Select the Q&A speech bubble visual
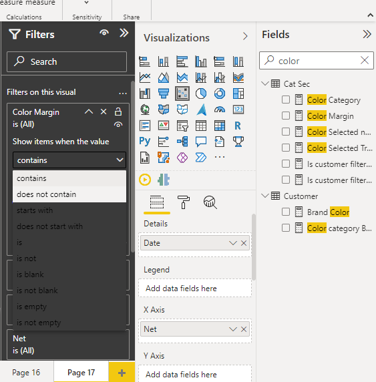Viewport: 376px width, 382px height. click(201, 142)
